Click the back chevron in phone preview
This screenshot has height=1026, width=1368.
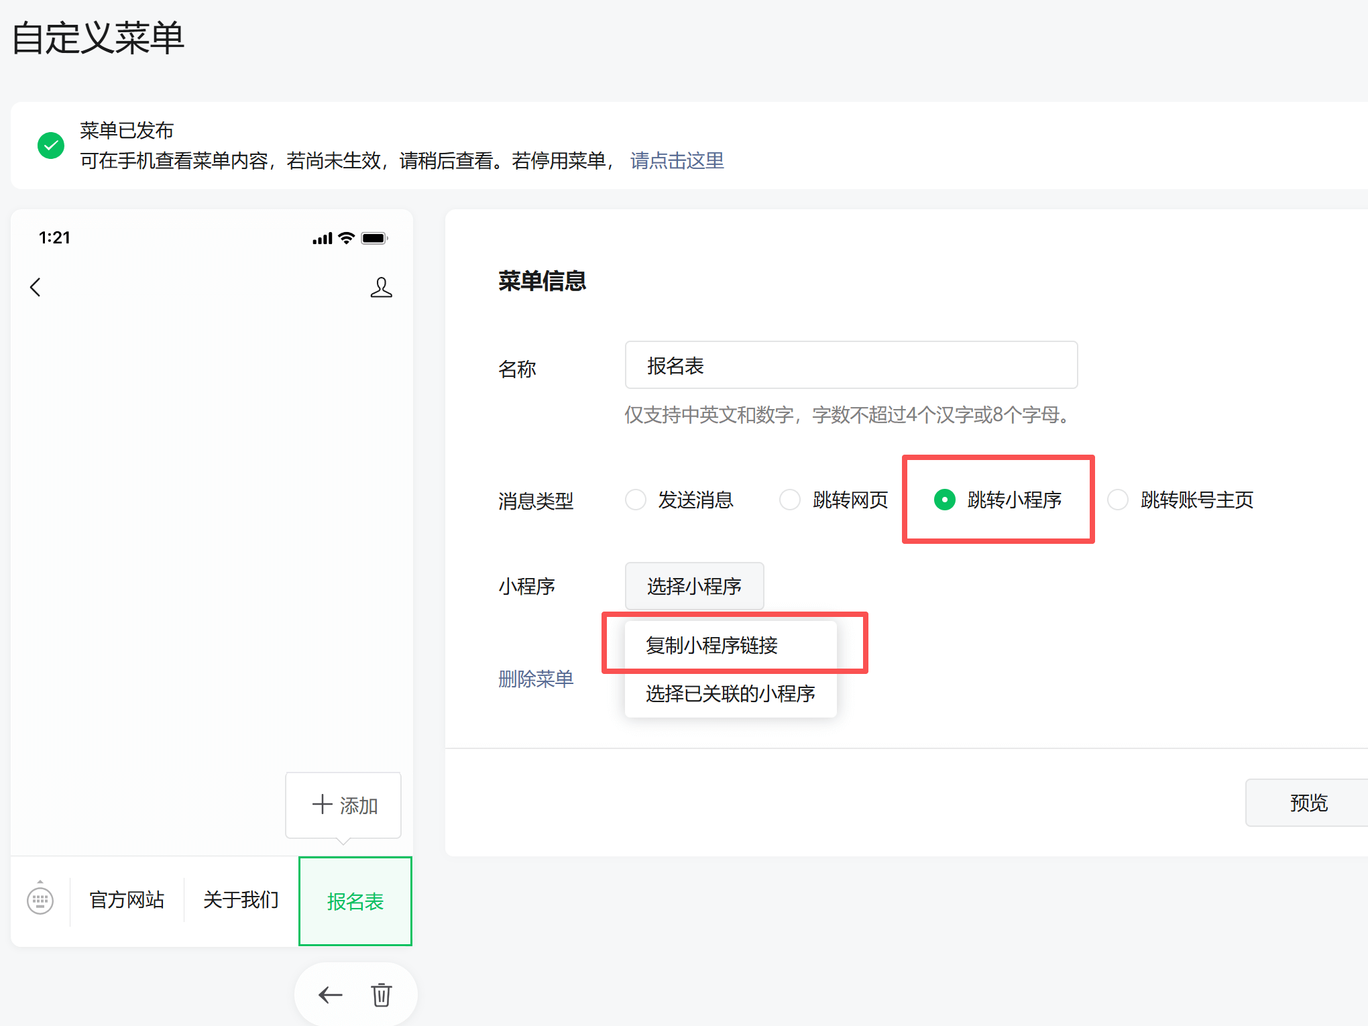tap(36, 288)
